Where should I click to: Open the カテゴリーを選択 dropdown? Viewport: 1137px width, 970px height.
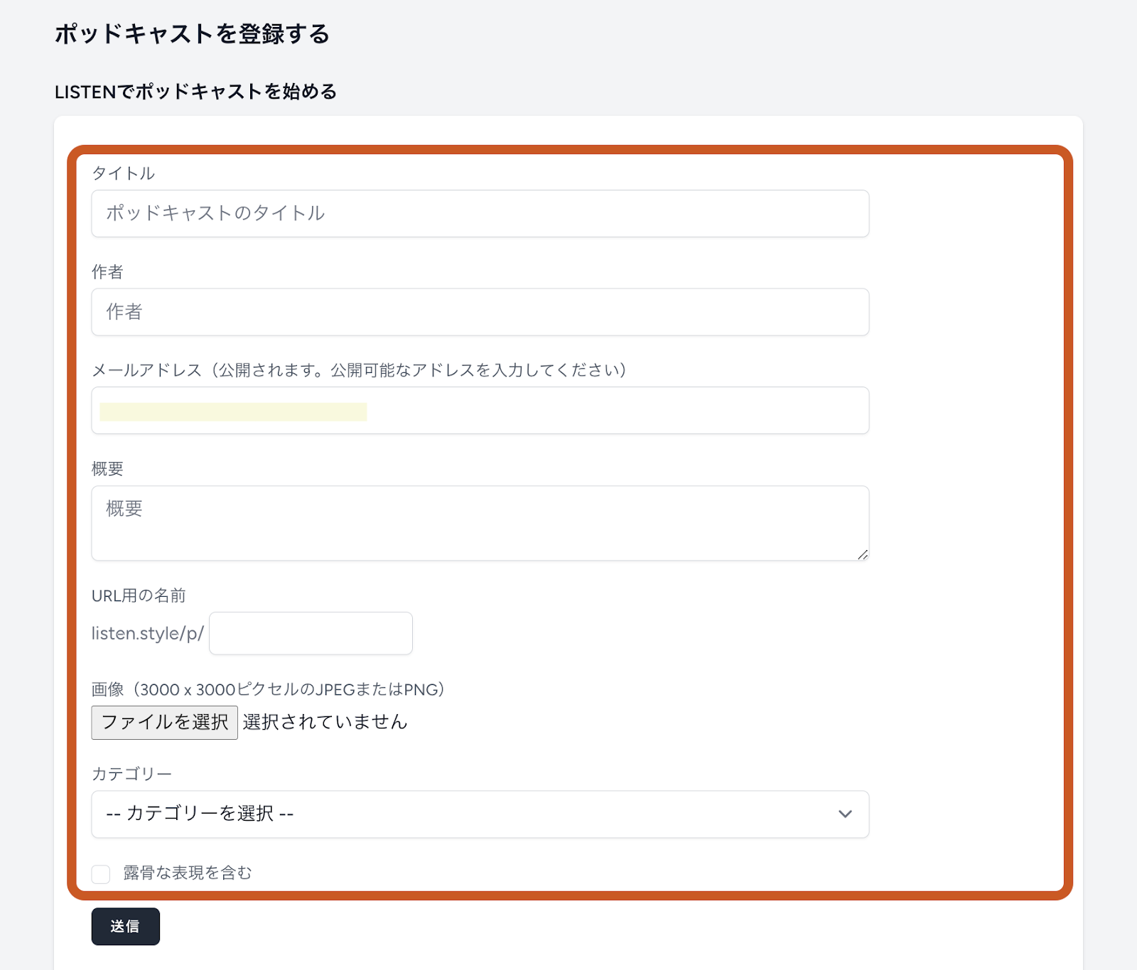pos(480,814)
